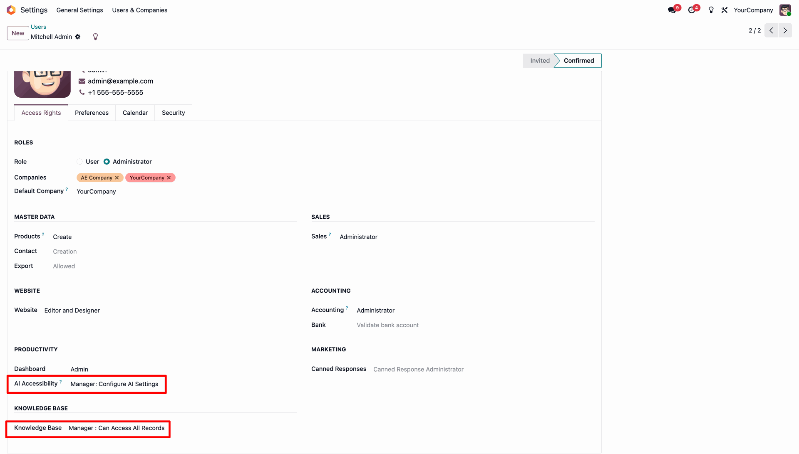This screenshot has width=799, height=454.
Task: Open the gear actions menu beside Mitchell Admin
Action: (78, 37)
